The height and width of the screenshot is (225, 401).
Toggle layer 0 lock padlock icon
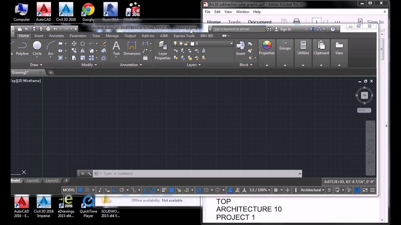pyautogui.click(x=186, y=44)
